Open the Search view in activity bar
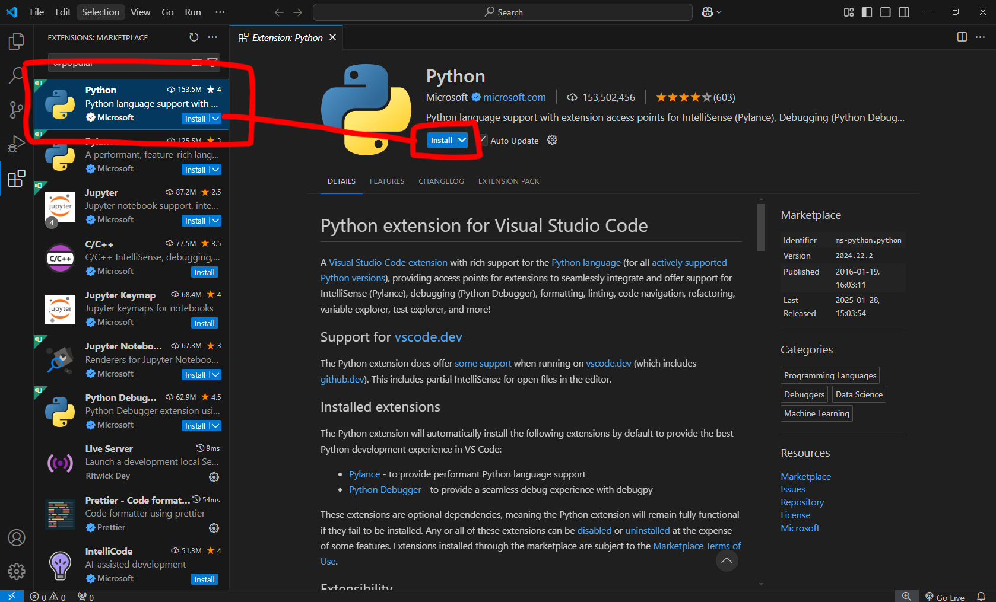Screen dimensions: 996x602 [x=17, y=75]
